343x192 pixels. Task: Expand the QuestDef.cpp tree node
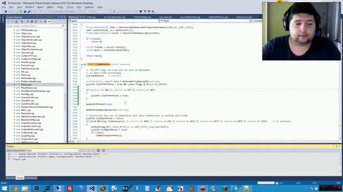point(14,101)
